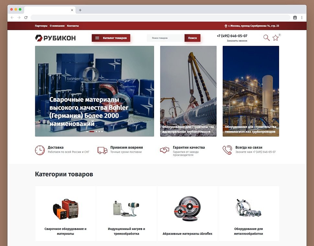The height and width of the screenshot is (246, 314).
Task: Click the browser back arrow
Action: click(12, 17)
